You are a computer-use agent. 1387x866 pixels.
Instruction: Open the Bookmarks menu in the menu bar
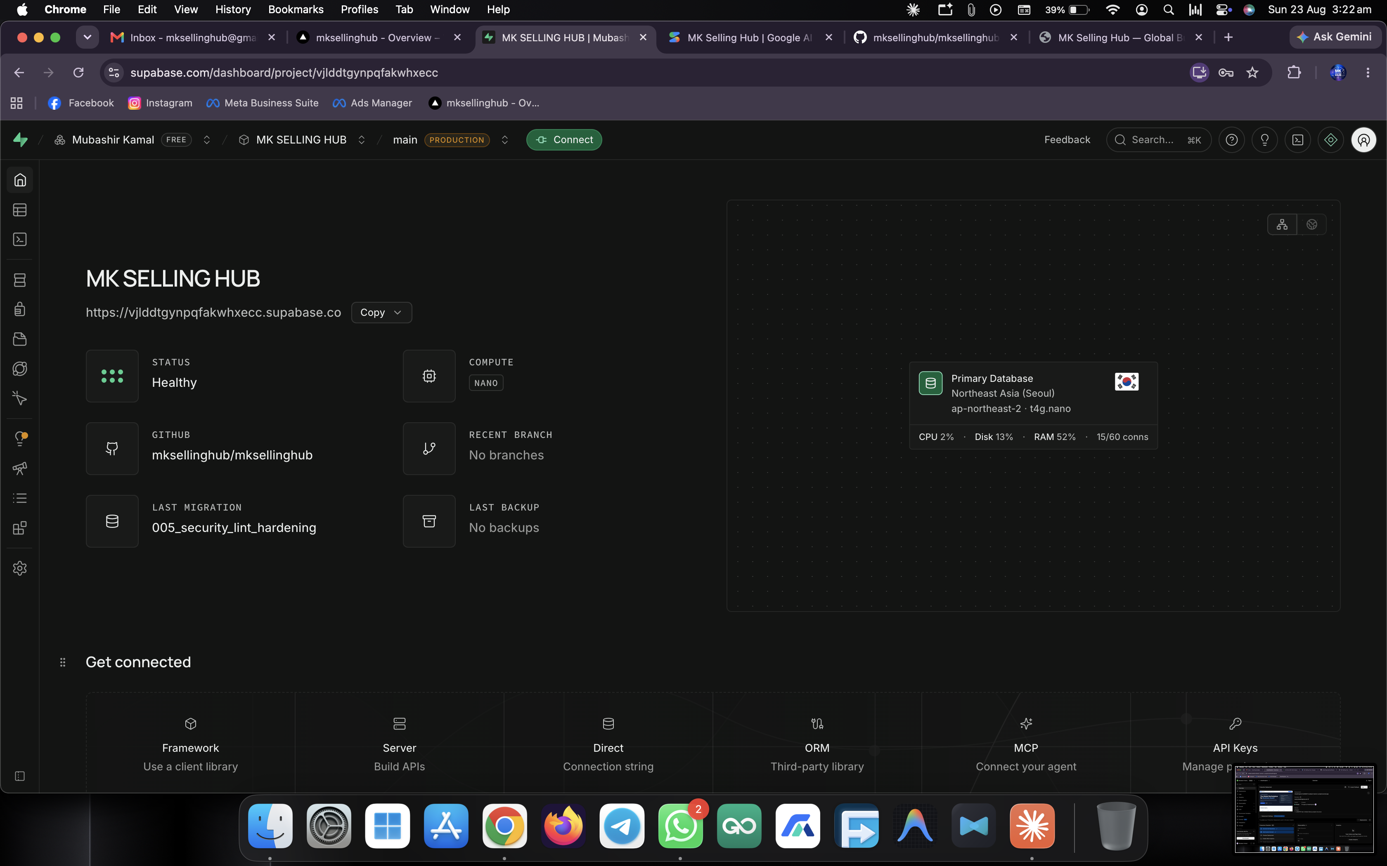pyautogui.click(x=296, y=10)
